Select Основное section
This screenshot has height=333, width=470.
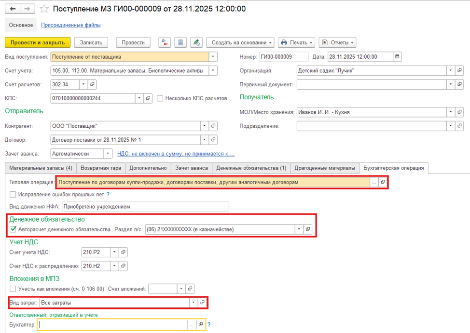(21, 25)
